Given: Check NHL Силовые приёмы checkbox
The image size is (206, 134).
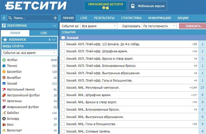Looking at the screenshot, I should coord(63,131).
